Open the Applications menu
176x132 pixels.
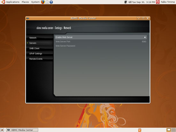[13, 2]
